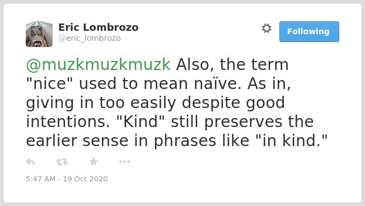Click the phrase "in kind." ending the tweet

click(292, 141)
